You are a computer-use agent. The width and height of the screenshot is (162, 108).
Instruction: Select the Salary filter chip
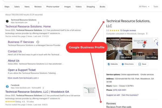click(17, 6)
